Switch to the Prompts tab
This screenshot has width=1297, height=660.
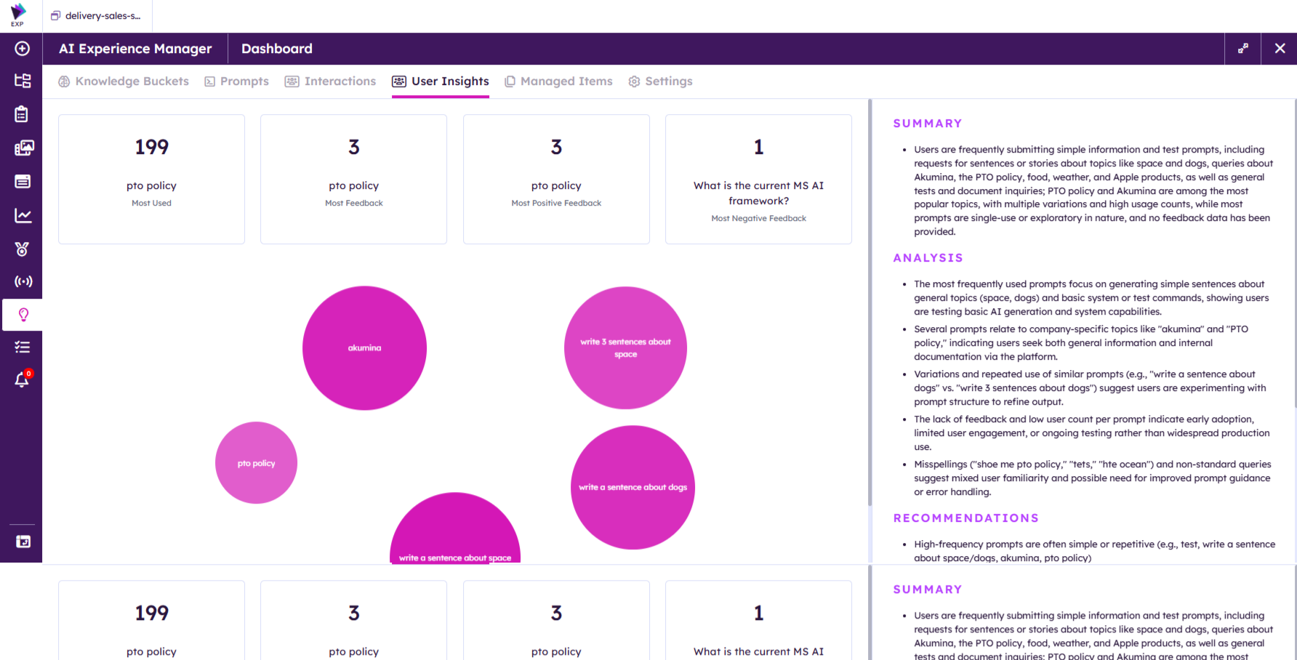click(236, 81)
